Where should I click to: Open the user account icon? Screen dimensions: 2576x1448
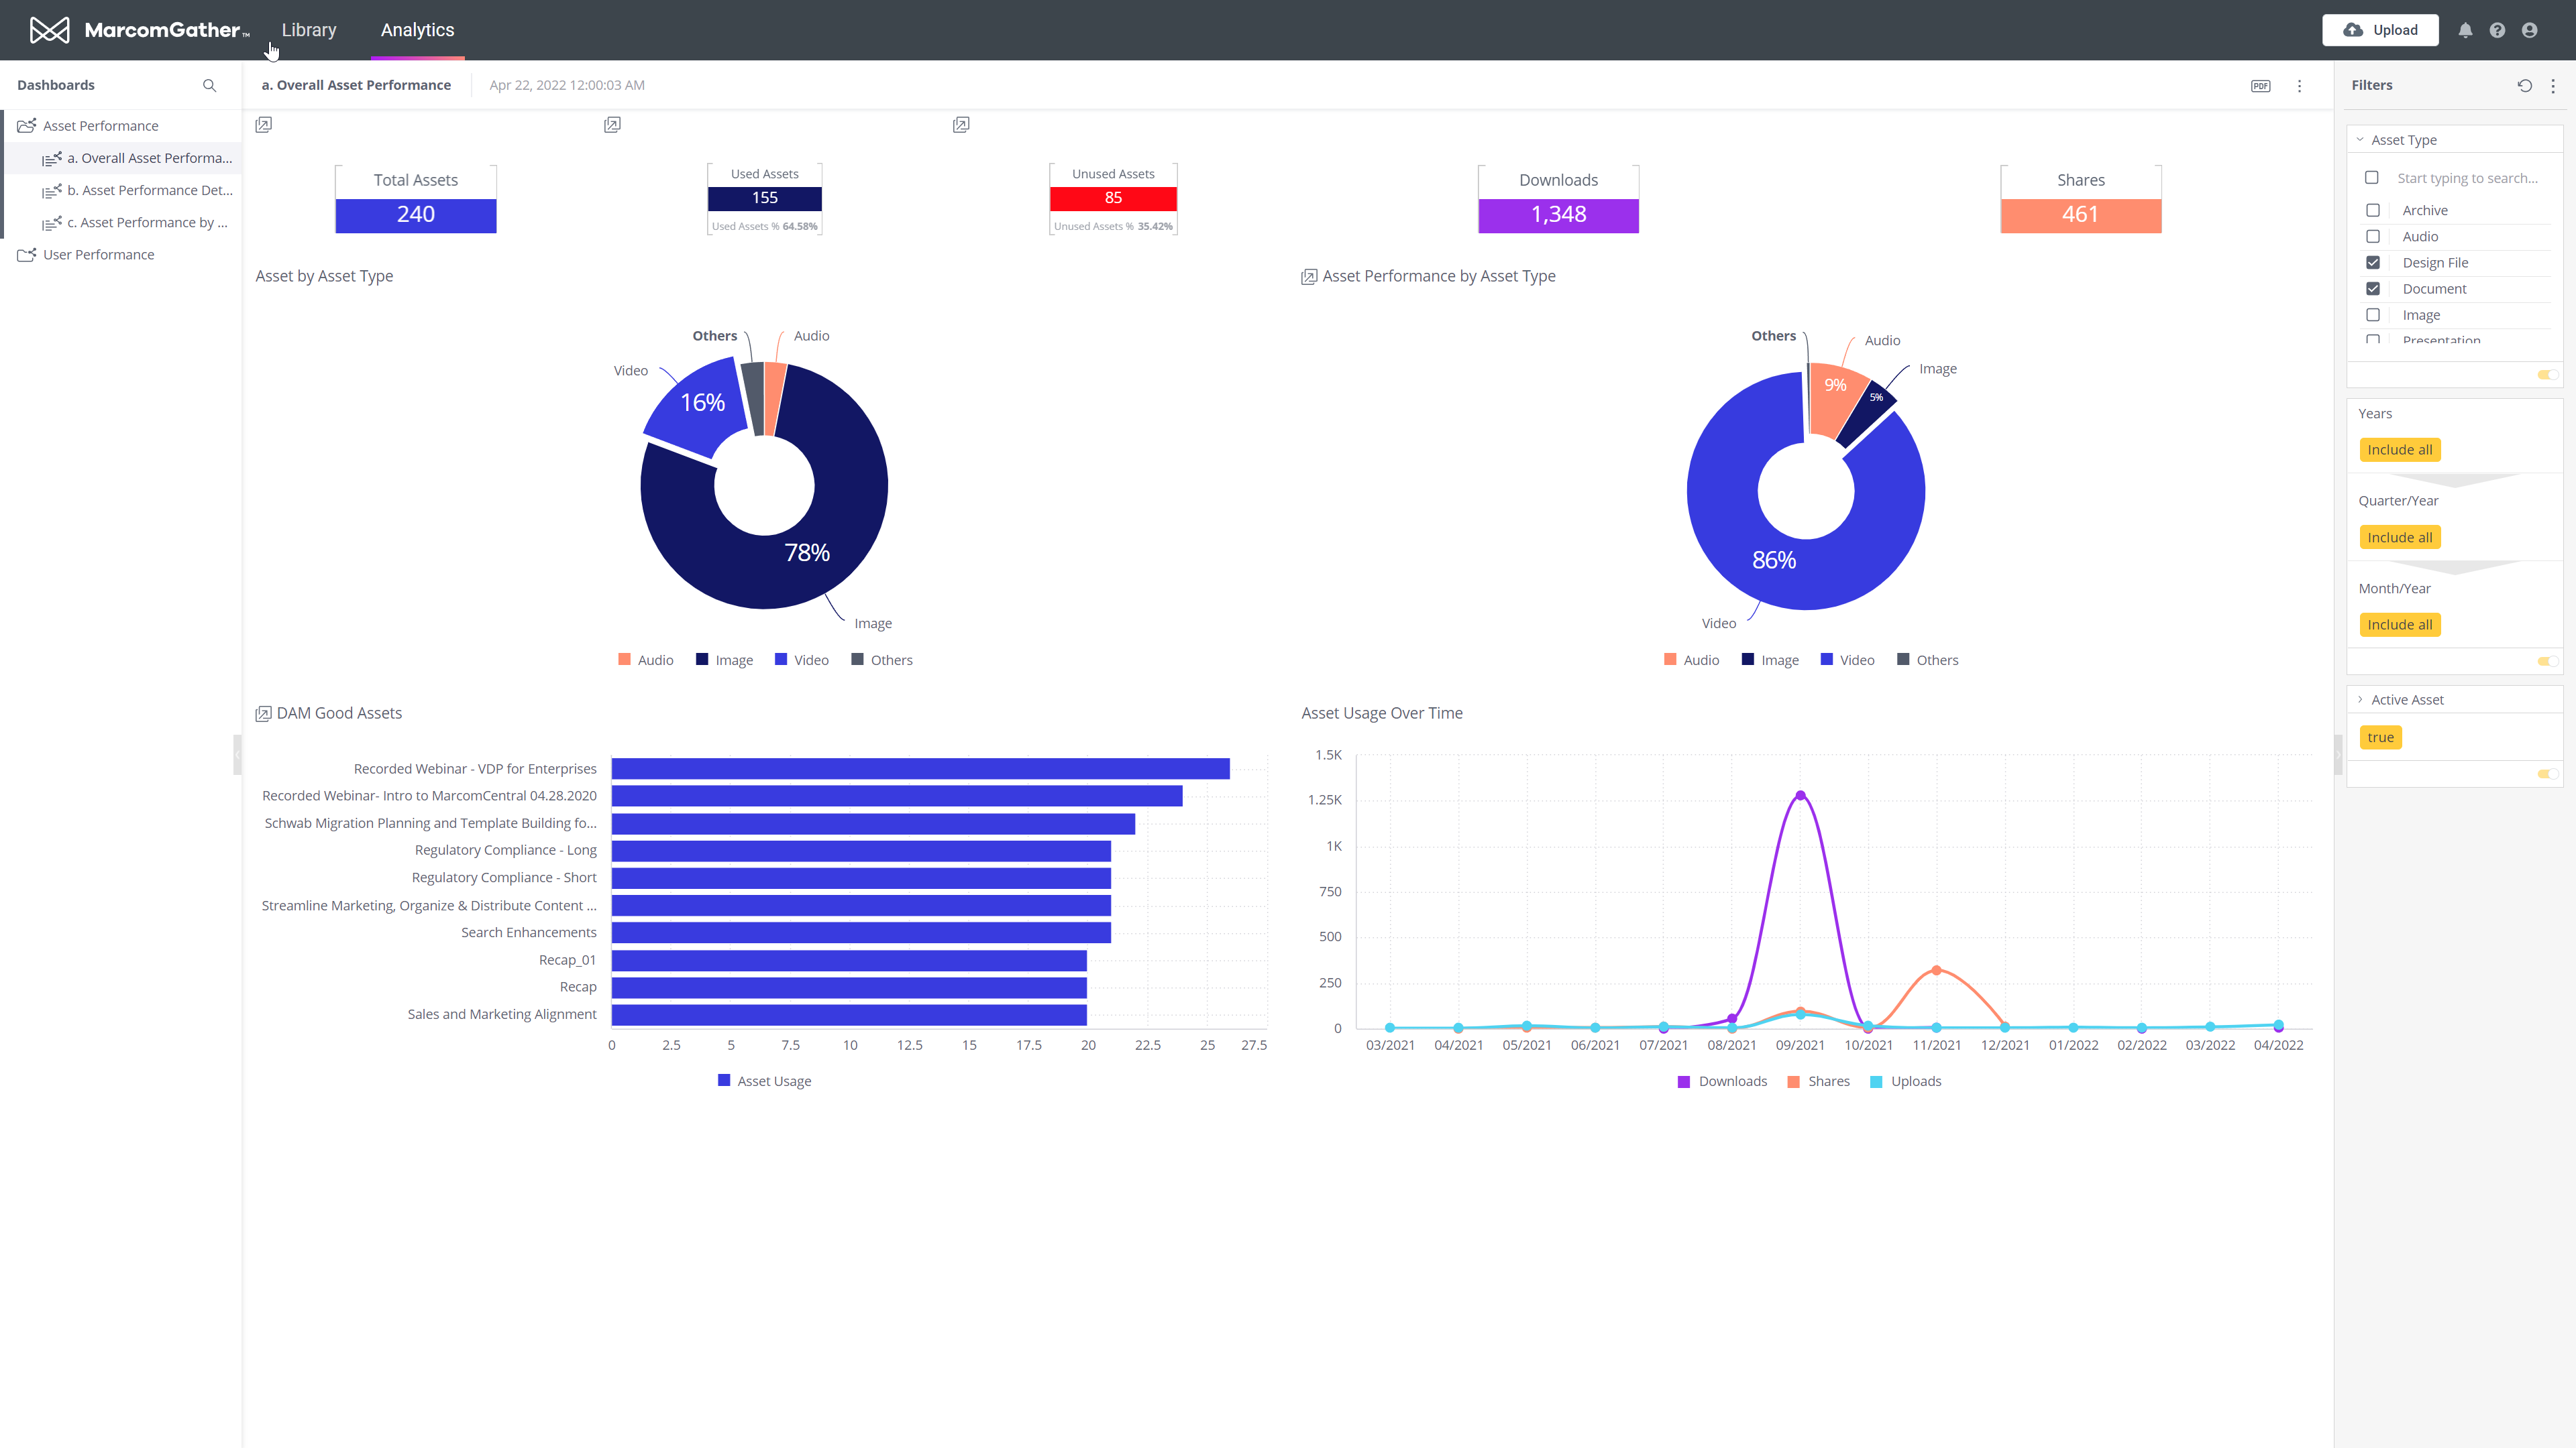tap(2530, 30)
